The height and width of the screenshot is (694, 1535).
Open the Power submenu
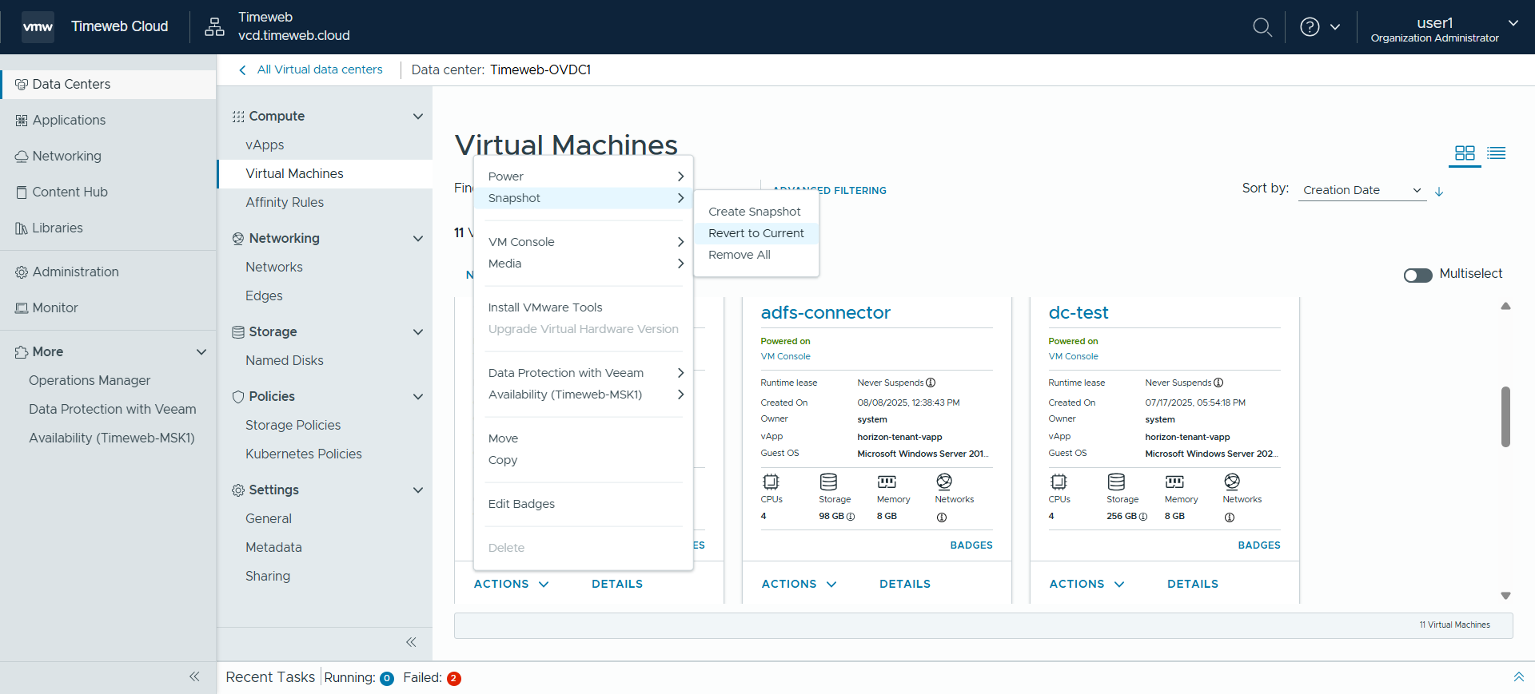point(584,176)
